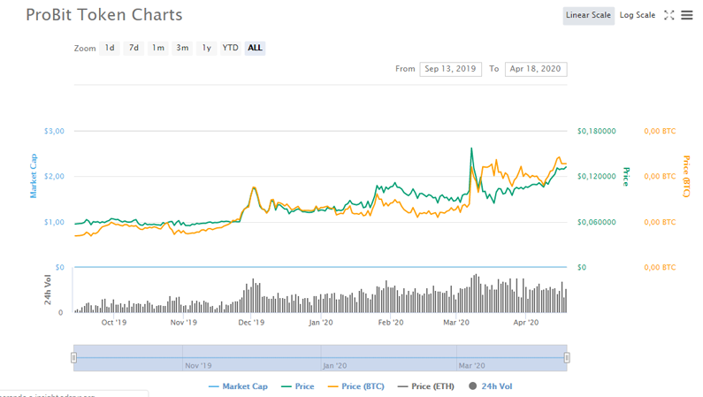Set zoom to YTD
Viewport: 703px width, 397px height.
click(231, 48)
